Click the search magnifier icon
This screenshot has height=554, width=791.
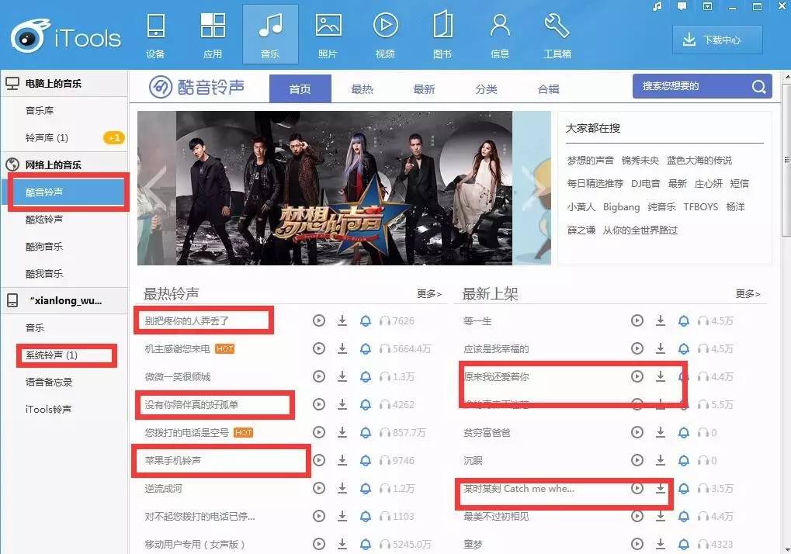coord(758,87)
